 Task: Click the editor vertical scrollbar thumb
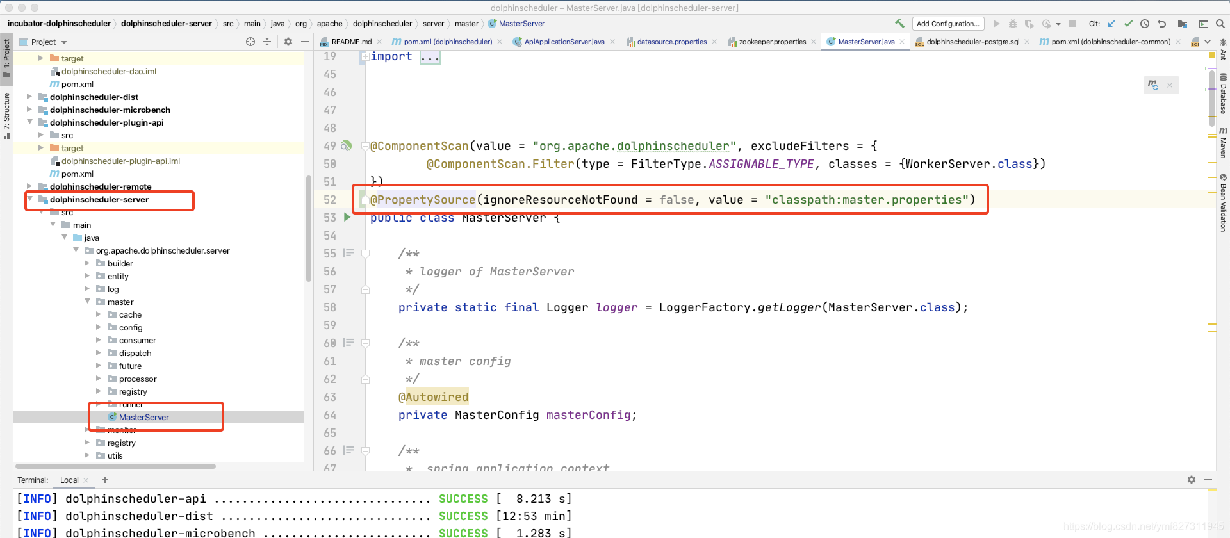pyautogui.click(x=1211, y=98)
